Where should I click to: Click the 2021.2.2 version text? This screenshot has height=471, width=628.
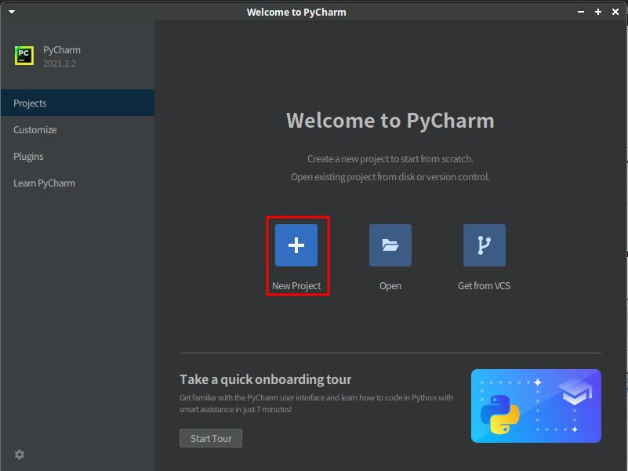tap(60, 63)
